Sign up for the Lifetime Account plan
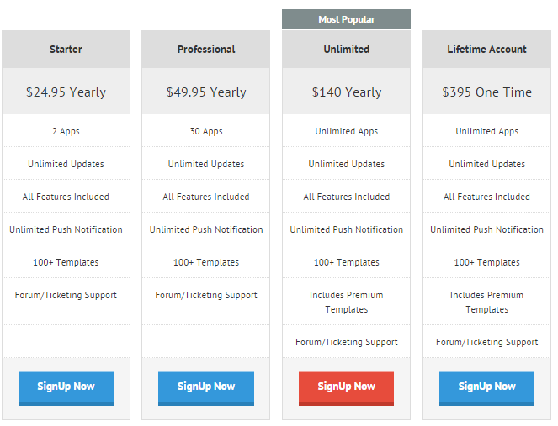This screenshot has height=426, width=558. 486,387
